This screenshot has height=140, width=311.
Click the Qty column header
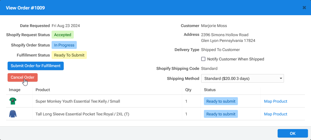point(188,90)
